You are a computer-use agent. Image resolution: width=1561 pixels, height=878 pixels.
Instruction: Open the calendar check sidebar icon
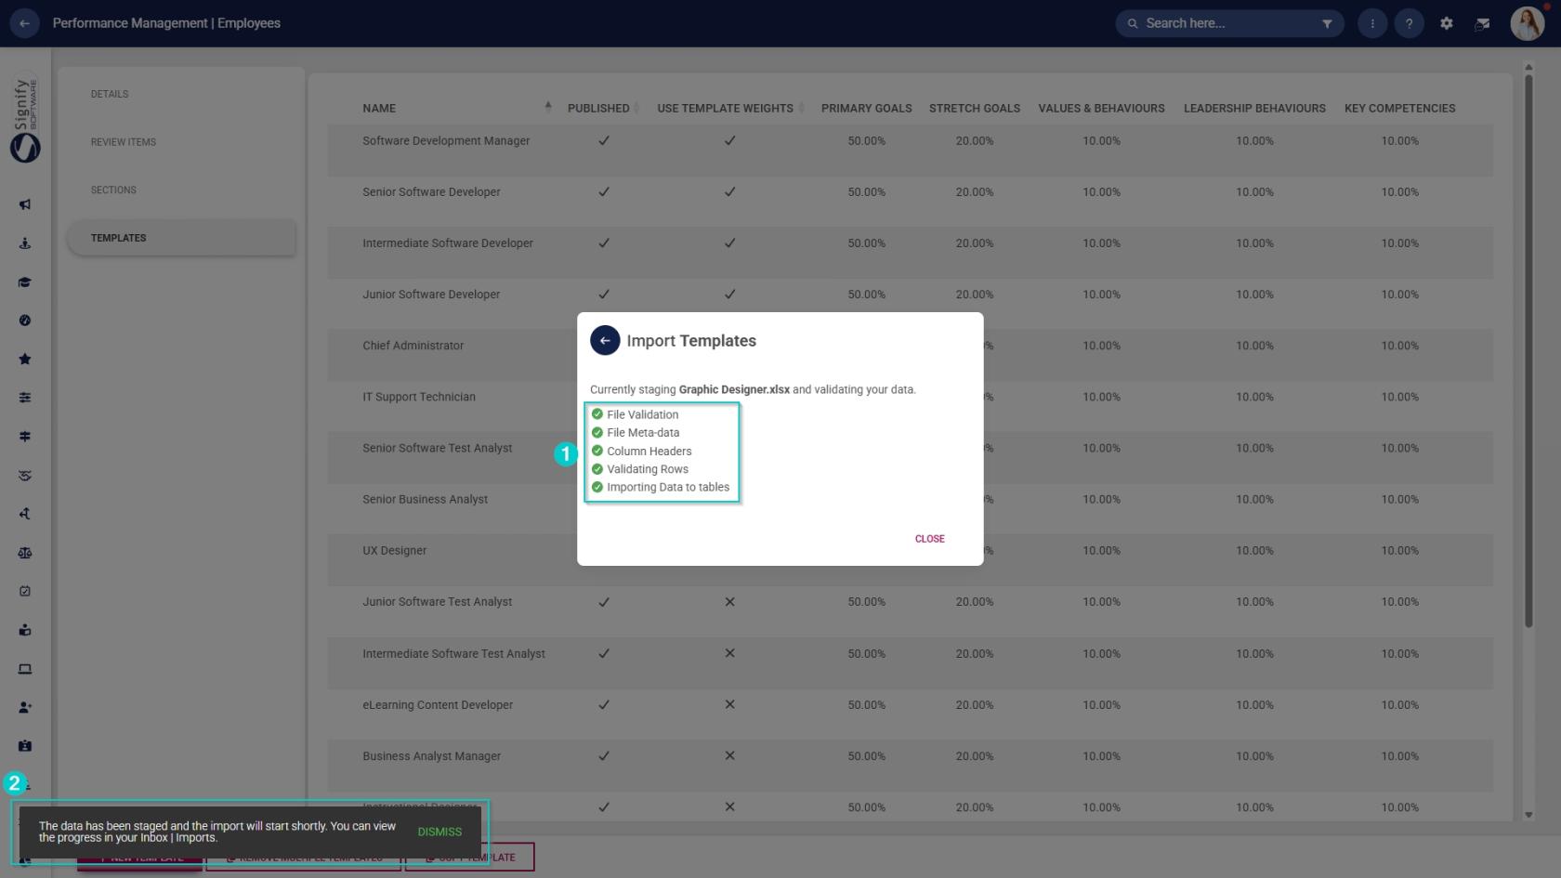25,591
